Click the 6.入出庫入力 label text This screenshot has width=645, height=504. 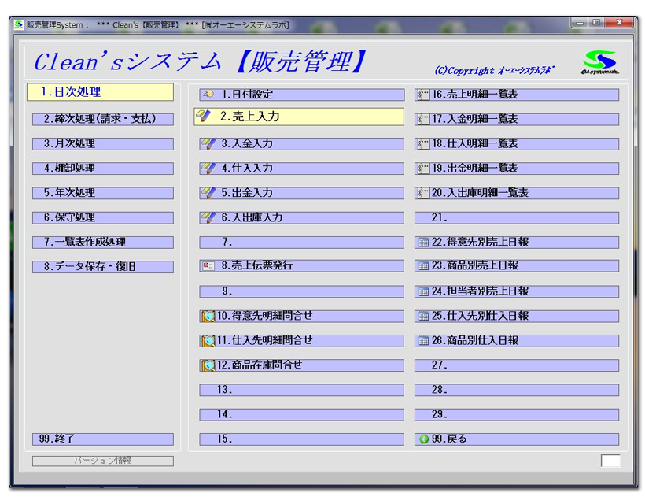pyautogui.click(x=252, y=217)
